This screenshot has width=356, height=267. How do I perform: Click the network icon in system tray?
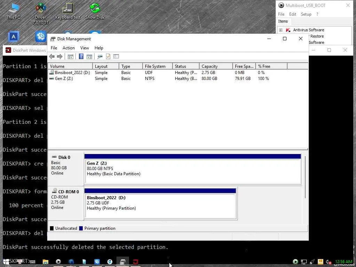tap(304, 262)
